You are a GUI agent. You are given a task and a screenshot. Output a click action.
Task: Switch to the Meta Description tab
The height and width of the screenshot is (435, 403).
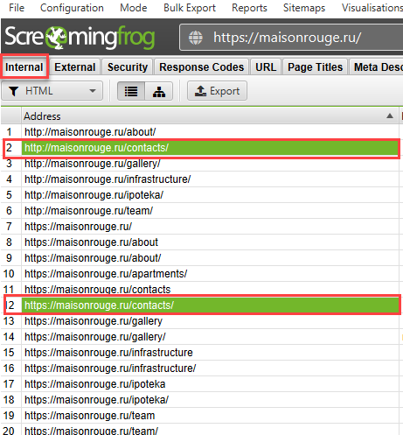pyautogui.click(x=376, y=67)
